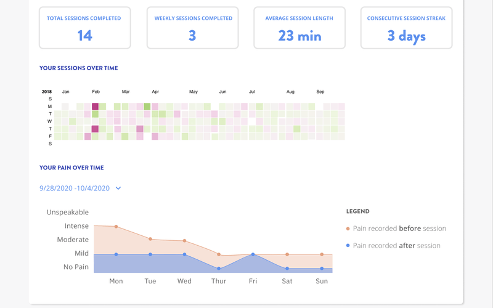Select Friday's blue after-session pain point
The image size is (493, 308).
coord(253,254)
